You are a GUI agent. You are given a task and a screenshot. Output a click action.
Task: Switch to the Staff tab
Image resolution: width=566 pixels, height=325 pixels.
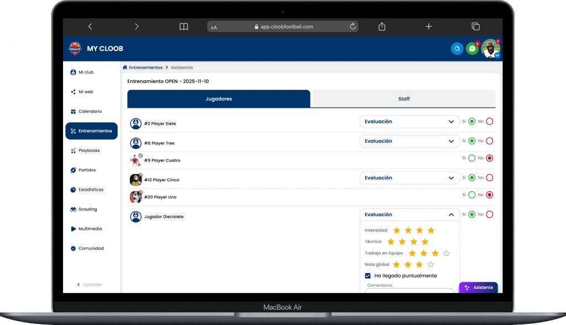(404, 99)
